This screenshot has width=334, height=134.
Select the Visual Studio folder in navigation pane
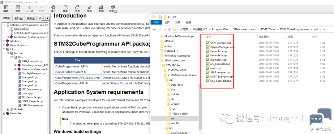click(178, 114)
